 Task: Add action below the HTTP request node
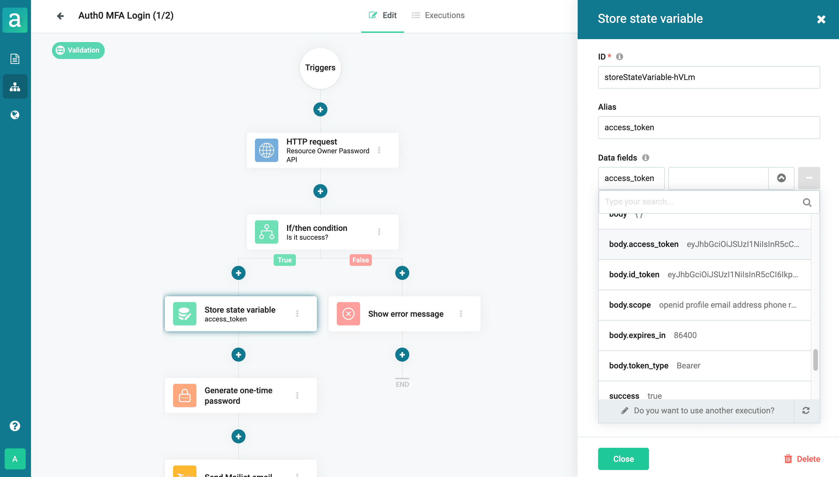320,191
